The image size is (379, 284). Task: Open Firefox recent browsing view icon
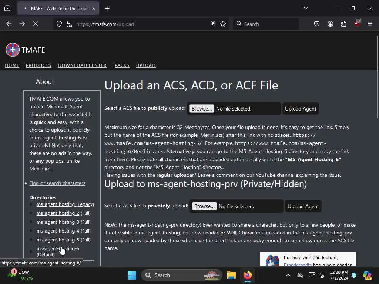(7, 9)
